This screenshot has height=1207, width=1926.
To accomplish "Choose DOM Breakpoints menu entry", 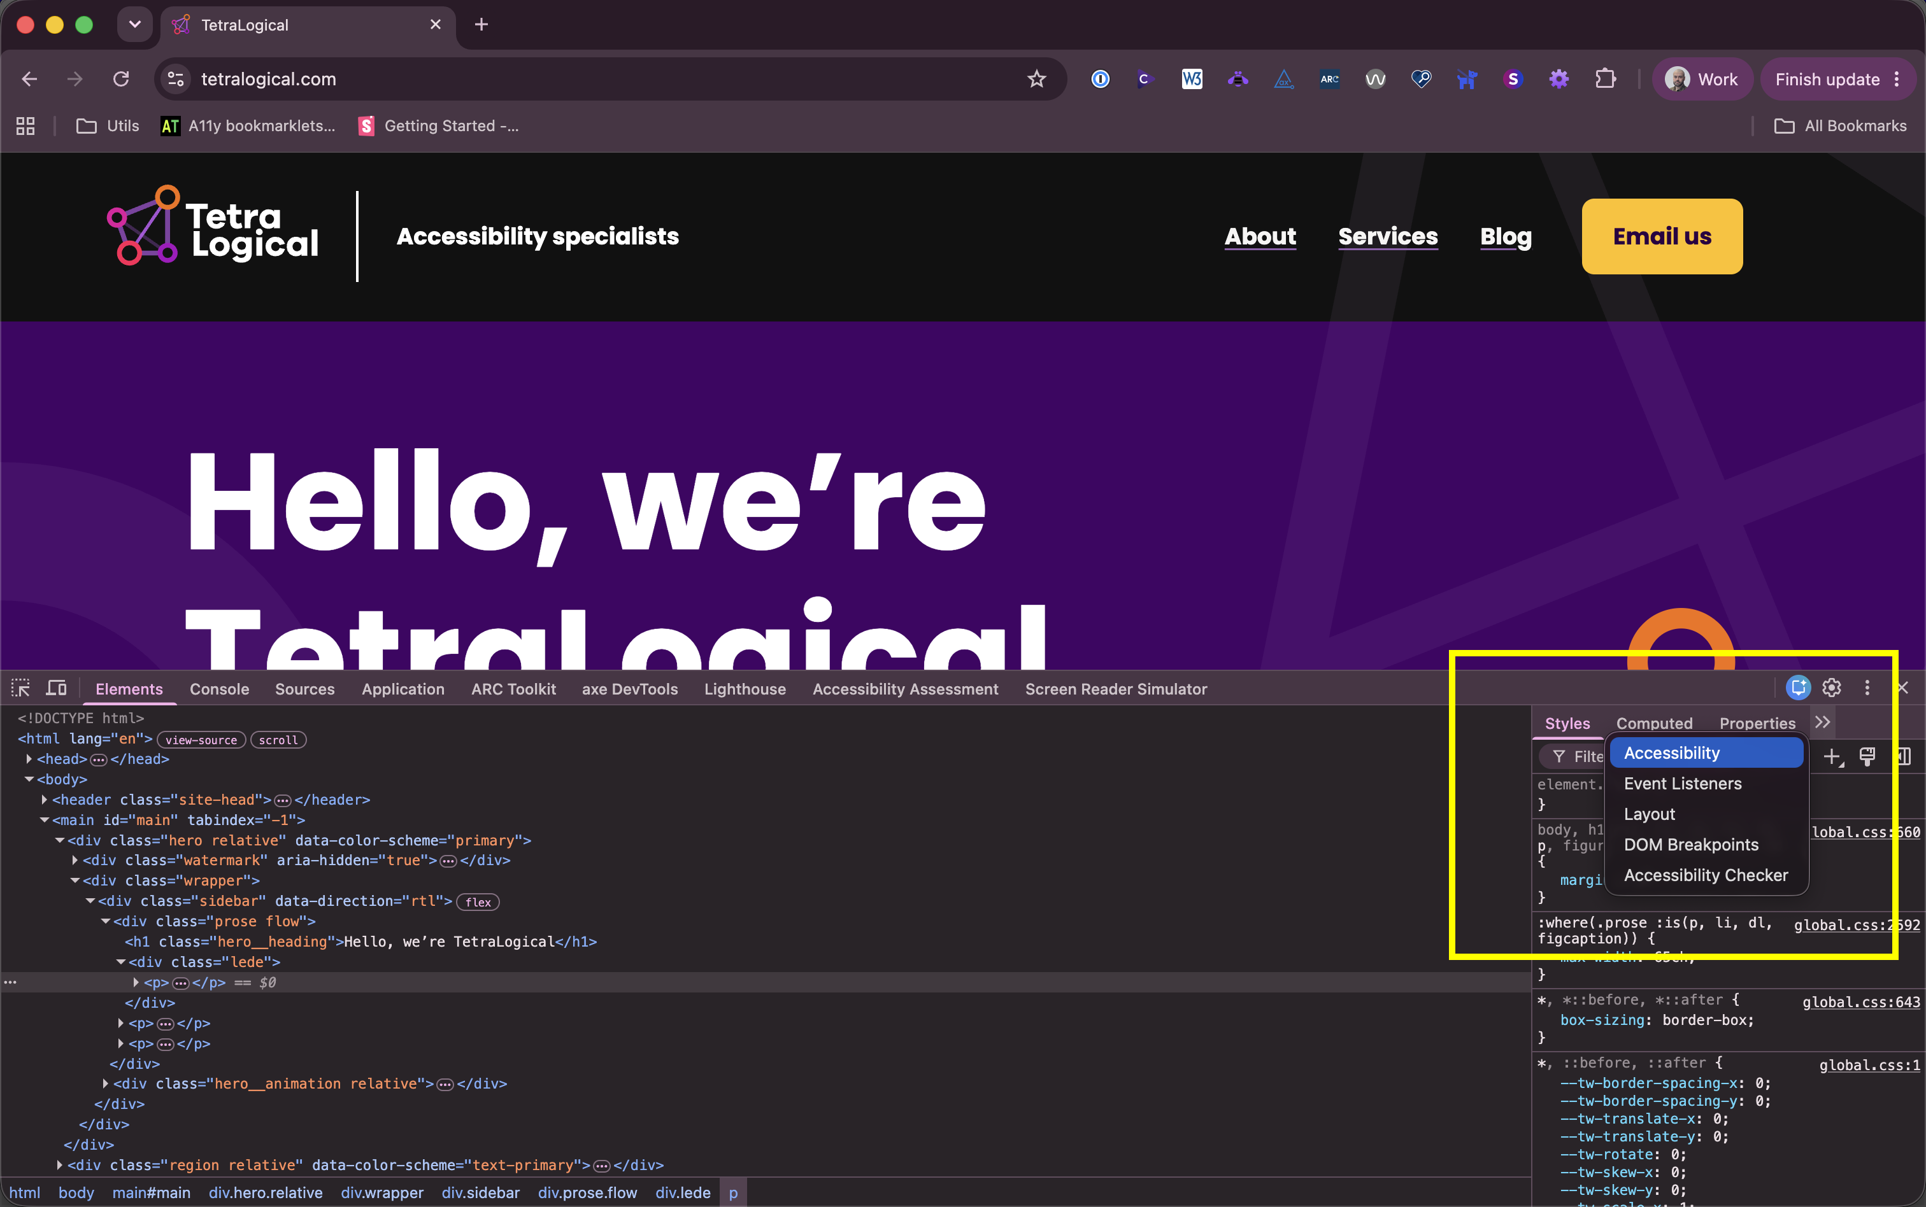I will click(x=1706, y=845).
